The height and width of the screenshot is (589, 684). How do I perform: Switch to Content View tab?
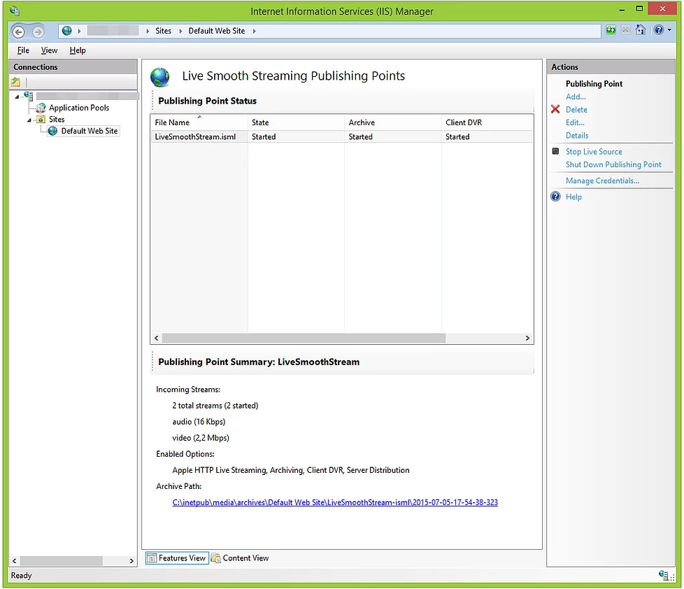pos(240,558)
